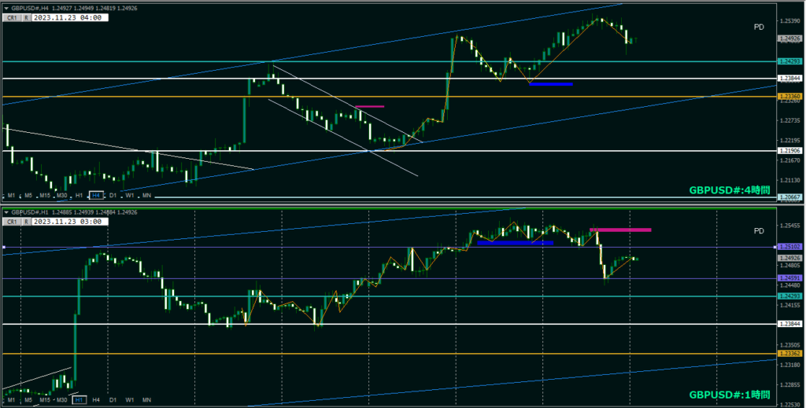Switch upper chart to D1 timeframe
The height and width of the screenshot is (408, 806).
click(113, 196)
